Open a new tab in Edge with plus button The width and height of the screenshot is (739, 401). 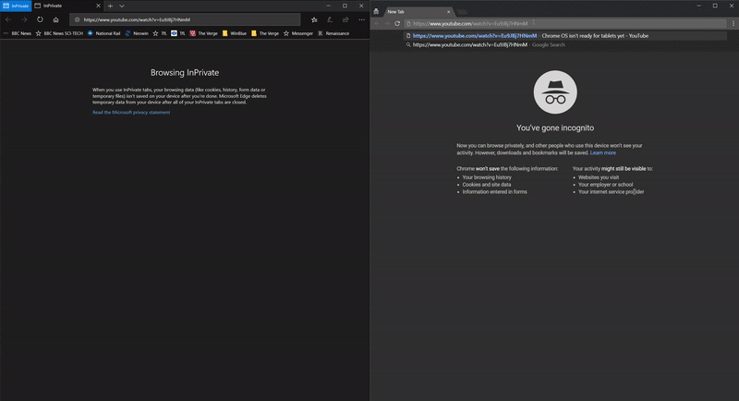(x=110, y=6)
